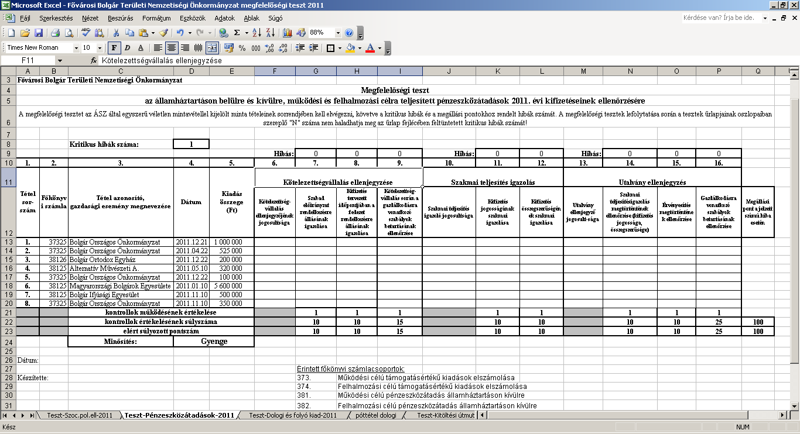The height and width of the screenshot is (434, 800).
Task: Open the Research pane icon
Action: (x=100, y=33)
